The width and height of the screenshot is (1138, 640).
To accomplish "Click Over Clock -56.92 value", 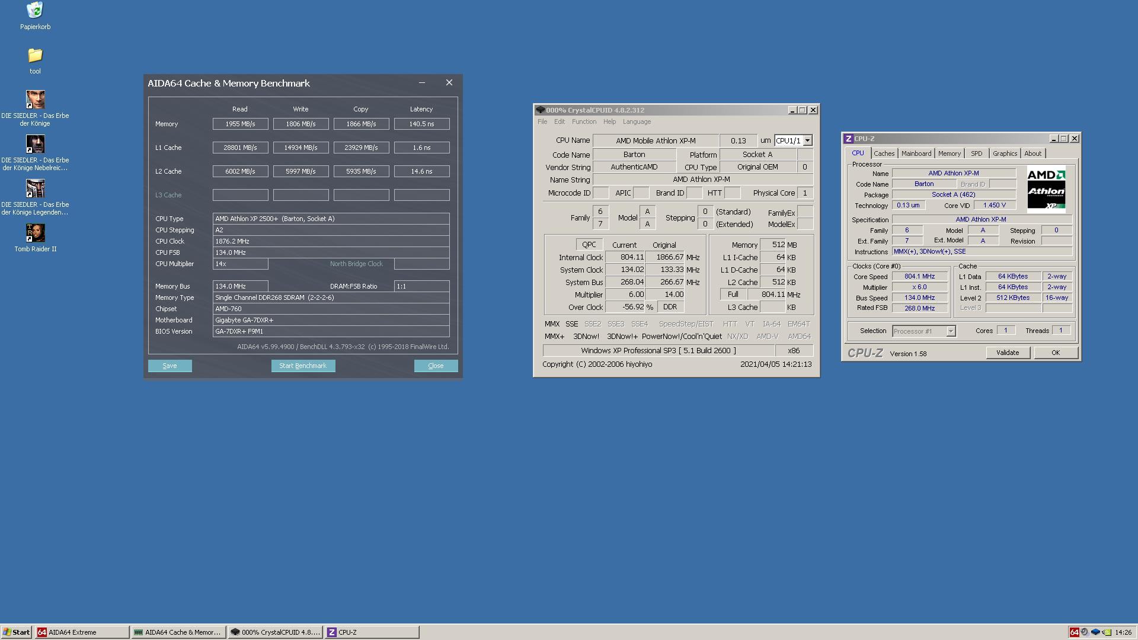I will click(625, 307).
